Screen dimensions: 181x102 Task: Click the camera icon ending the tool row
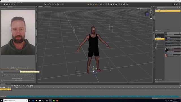tap(127, 5)
